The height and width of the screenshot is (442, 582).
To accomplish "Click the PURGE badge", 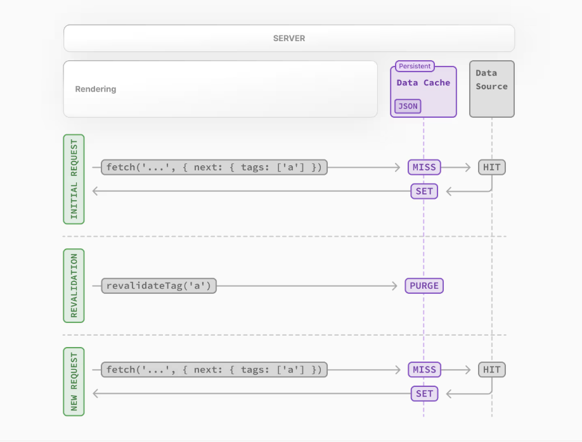I will [x=424, y=286].
